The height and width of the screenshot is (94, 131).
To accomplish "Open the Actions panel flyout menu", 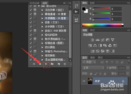I will pyautogui.click(x=70, y=3).
